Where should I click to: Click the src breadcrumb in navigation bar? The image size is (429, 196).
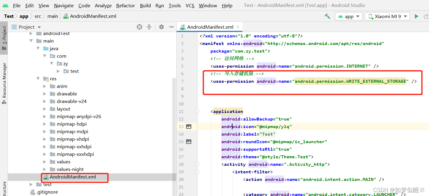point(38,16)
